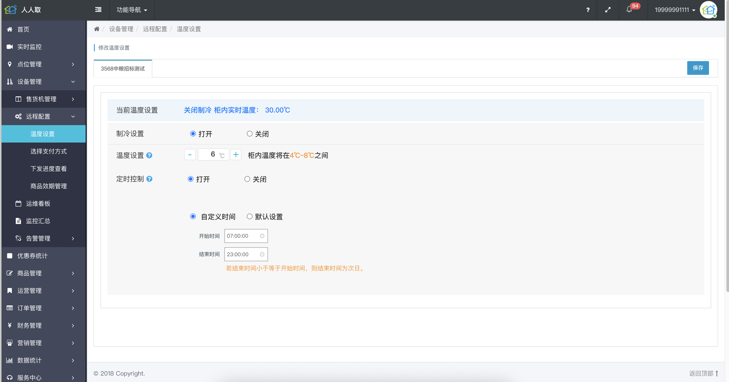Select 关闭 for 制冷设置
Viewport: 729px width, 382px height.
click(x=250, y=134)
